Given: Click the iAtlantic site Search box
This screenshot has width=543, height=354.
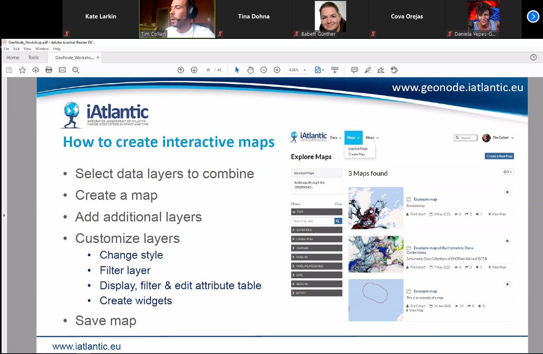Looking at the screenshot, I should (465, 137).
